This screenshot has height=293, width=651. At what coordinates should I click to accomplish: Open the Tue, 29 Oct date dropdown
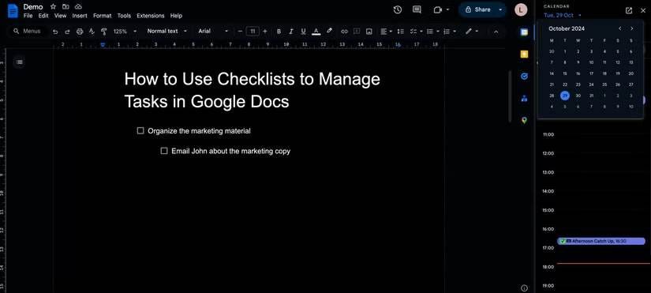click(563, 15)
